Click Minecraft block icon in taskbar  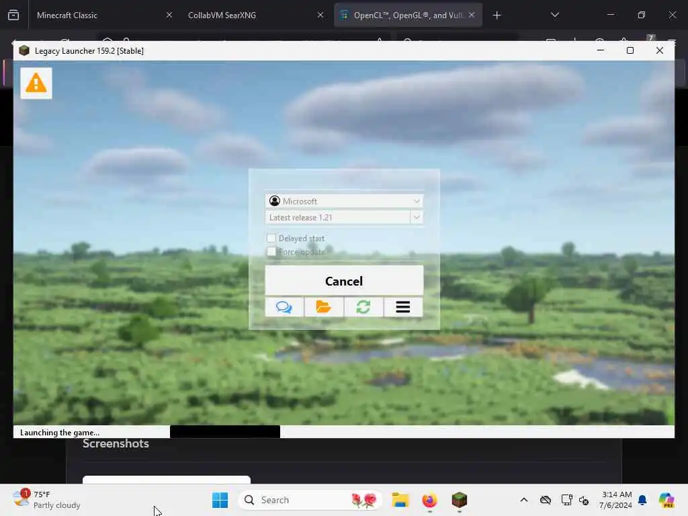460,500
